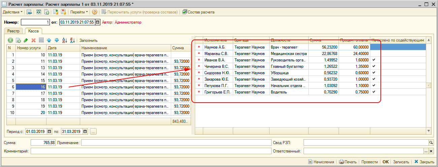Switch to the Реестр tab

click(14, 31)
